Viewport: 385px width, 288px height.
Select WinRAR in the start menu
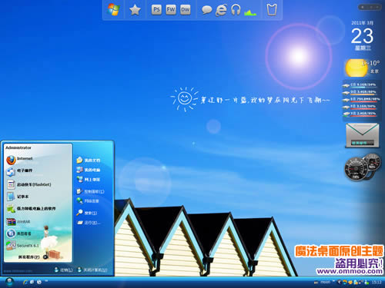tap(18, 222)
